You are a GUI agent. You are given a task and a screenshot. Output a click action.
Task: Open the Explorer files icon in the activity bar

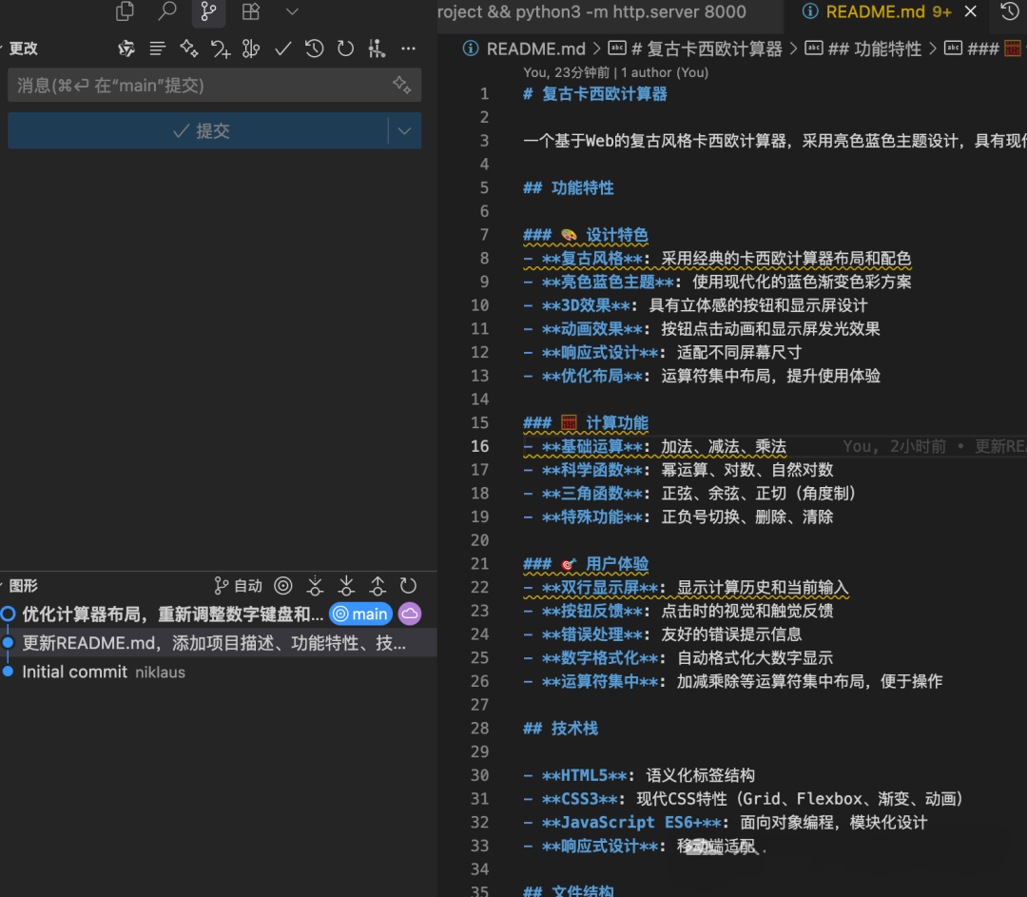(125, 11)
